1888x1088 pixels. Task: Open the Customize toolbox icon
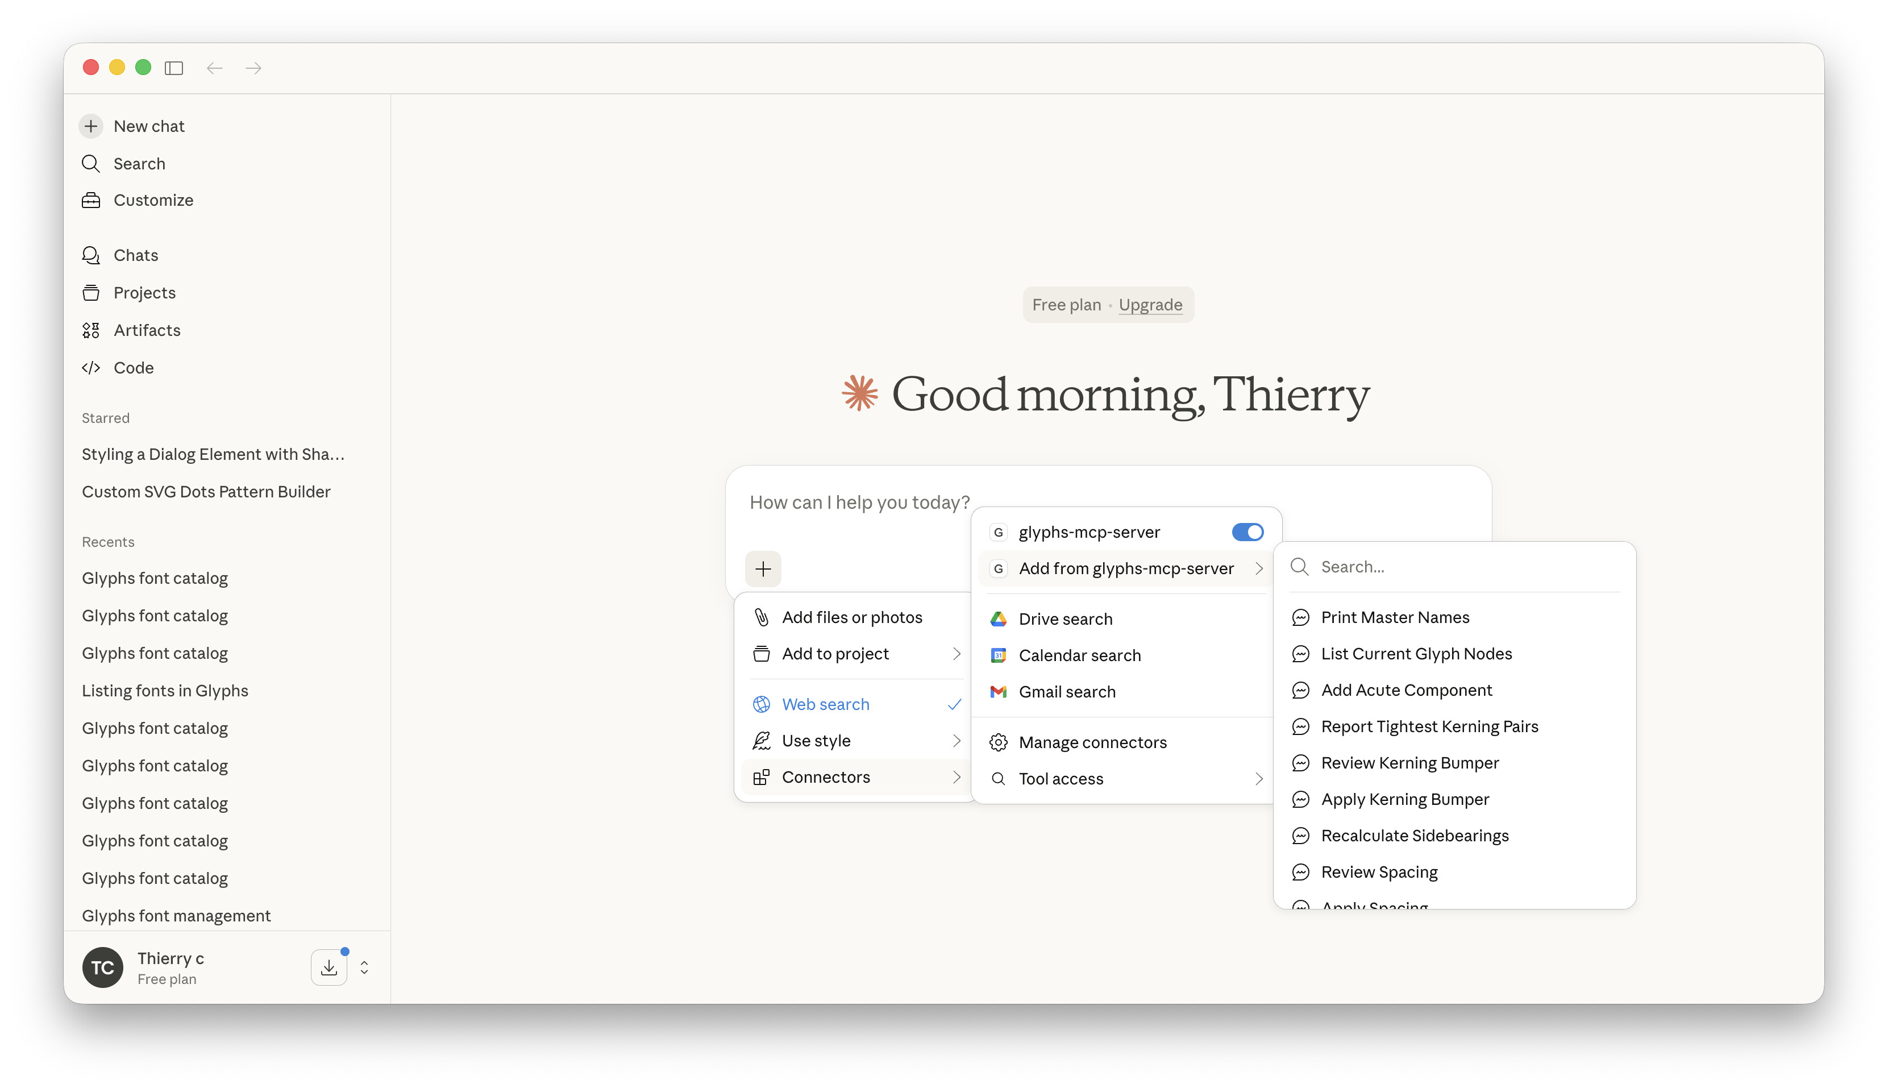click(x=90, y=200)
